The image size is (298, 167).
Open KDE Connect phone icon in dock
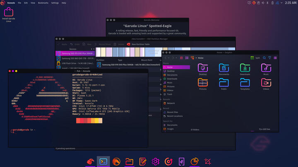point(182,162)
